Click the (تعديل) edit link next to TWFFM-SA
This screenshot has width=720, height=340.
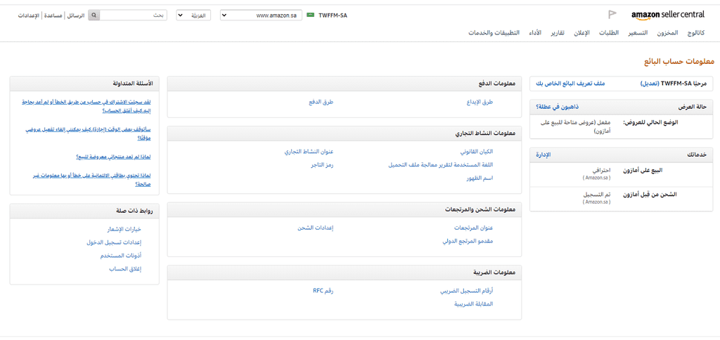click(x=649, y=84)
